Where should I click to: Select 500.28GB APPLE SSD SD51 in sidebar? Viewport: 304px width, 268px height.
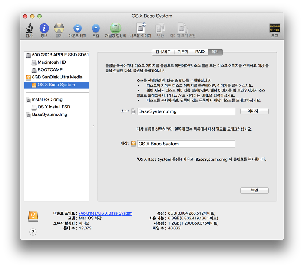click(x=56, y=55)
